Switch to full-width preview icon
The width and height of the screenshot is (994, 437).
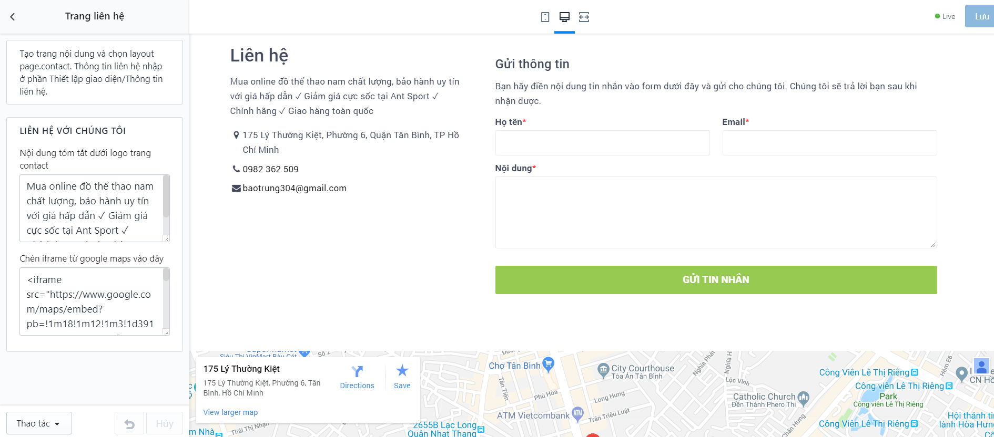coord(584,17)
